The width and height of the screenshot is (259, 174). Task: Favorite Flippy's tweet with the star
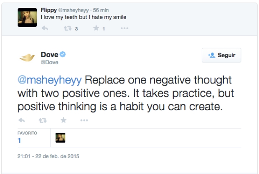[96, 29]
